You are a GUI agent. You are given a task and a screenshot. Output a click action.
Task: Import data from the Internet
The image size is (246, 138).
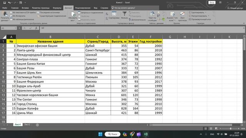coord(18,16)
